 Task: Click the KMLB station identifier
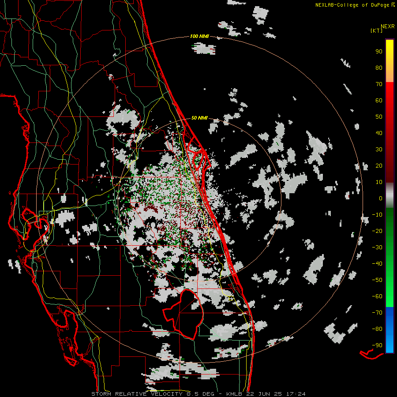234,394
